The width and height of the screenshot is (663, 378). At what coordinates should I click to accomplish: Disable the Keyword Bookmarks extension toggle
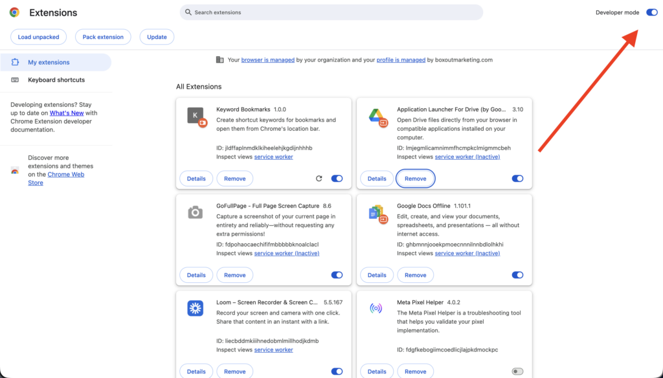tap(337, 179)
